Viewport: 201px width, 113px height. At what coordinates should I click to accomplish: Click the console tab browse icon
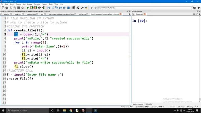point(133,14)
